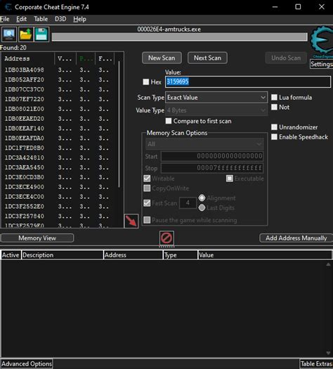333x369 pixels.
Task: Click the New Scan button
Action: coord(162,58)
